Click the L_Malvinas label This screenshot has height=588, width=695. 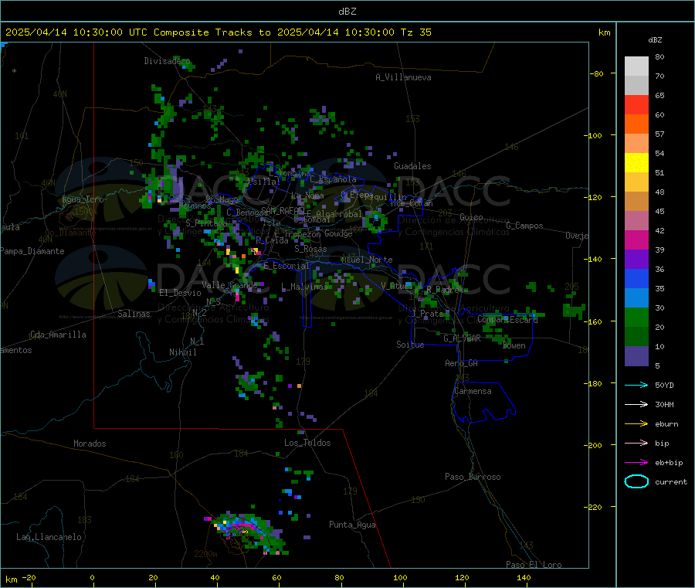pos(304,287)
